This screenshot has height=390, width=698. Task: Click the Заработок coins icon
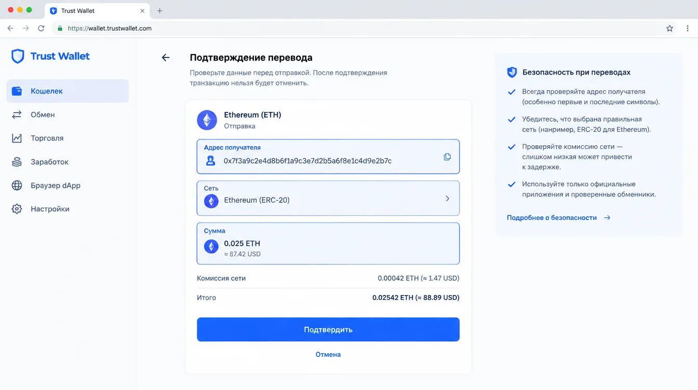coord(17,162)
